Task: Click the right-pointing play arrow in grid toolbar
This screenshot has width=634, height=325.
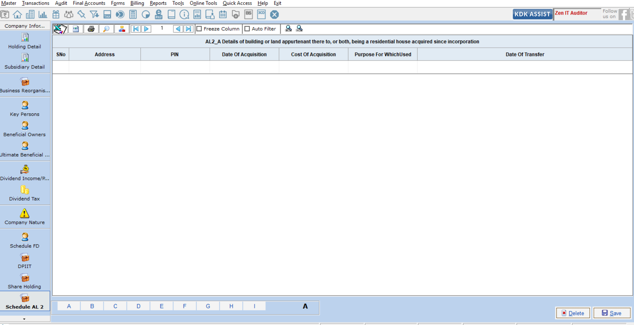Action: 146,29
